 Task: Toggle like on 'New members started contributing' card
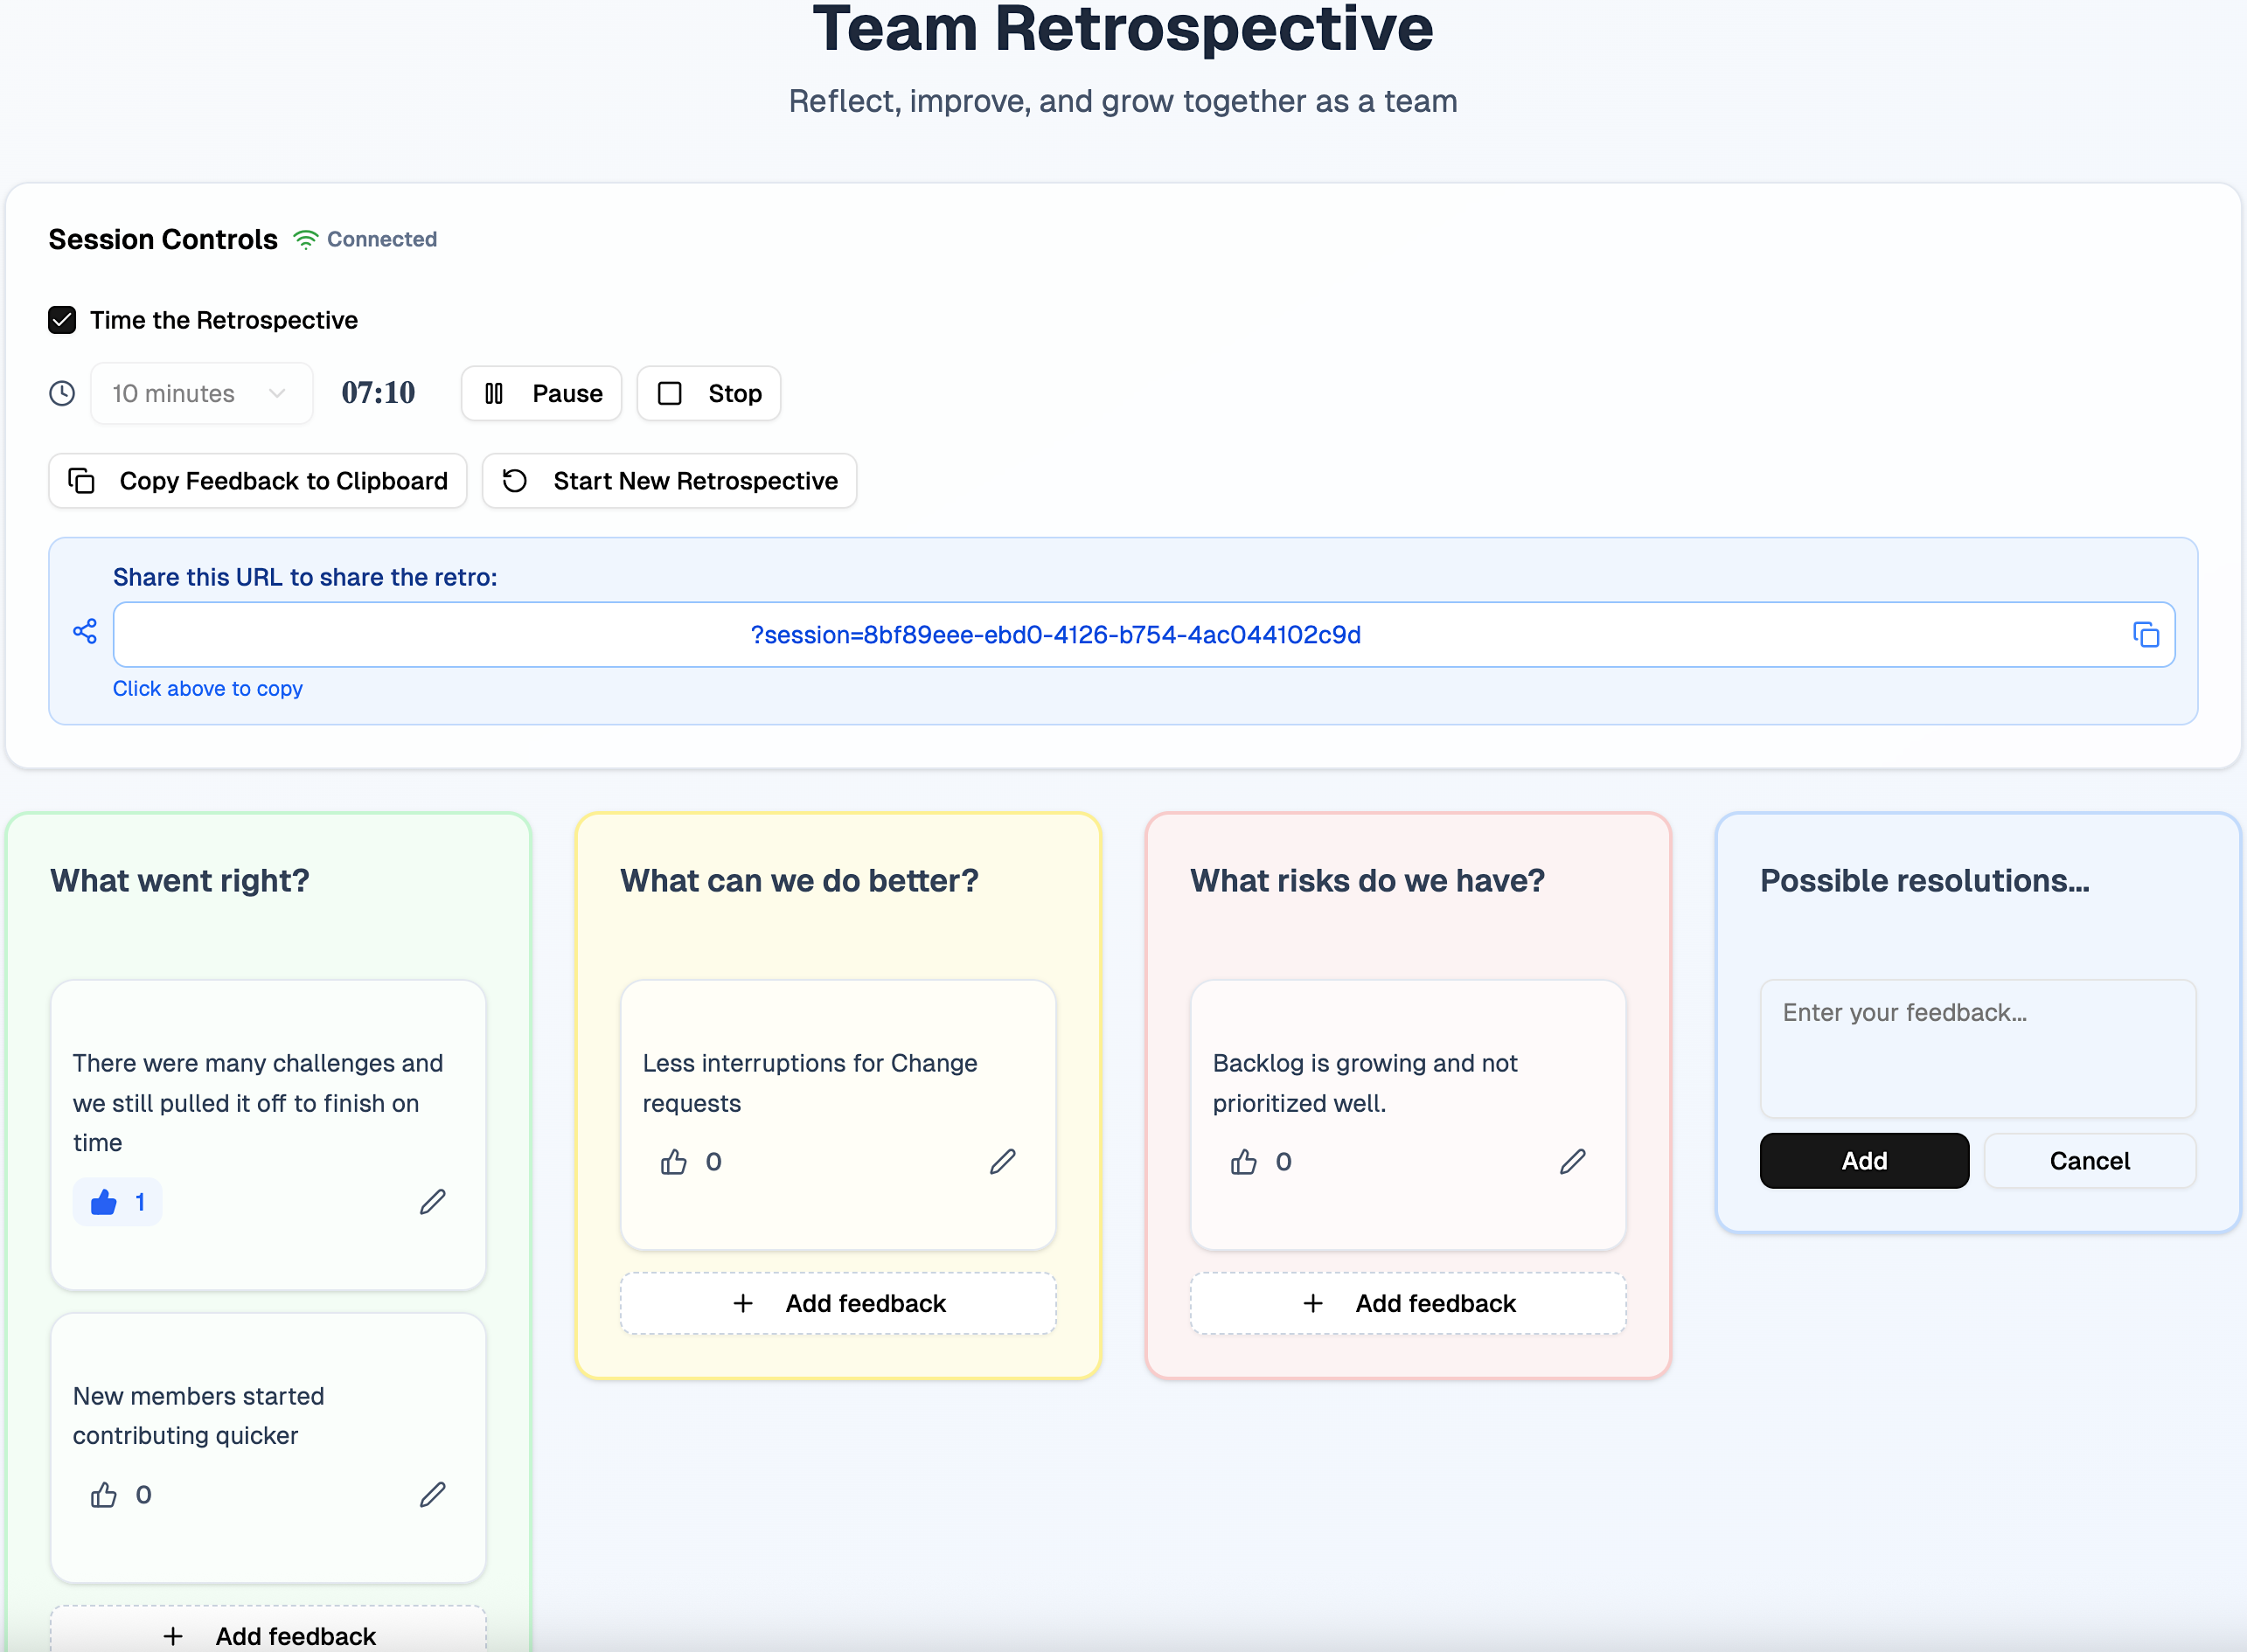pyautogui.click(x=104, y=1494)
